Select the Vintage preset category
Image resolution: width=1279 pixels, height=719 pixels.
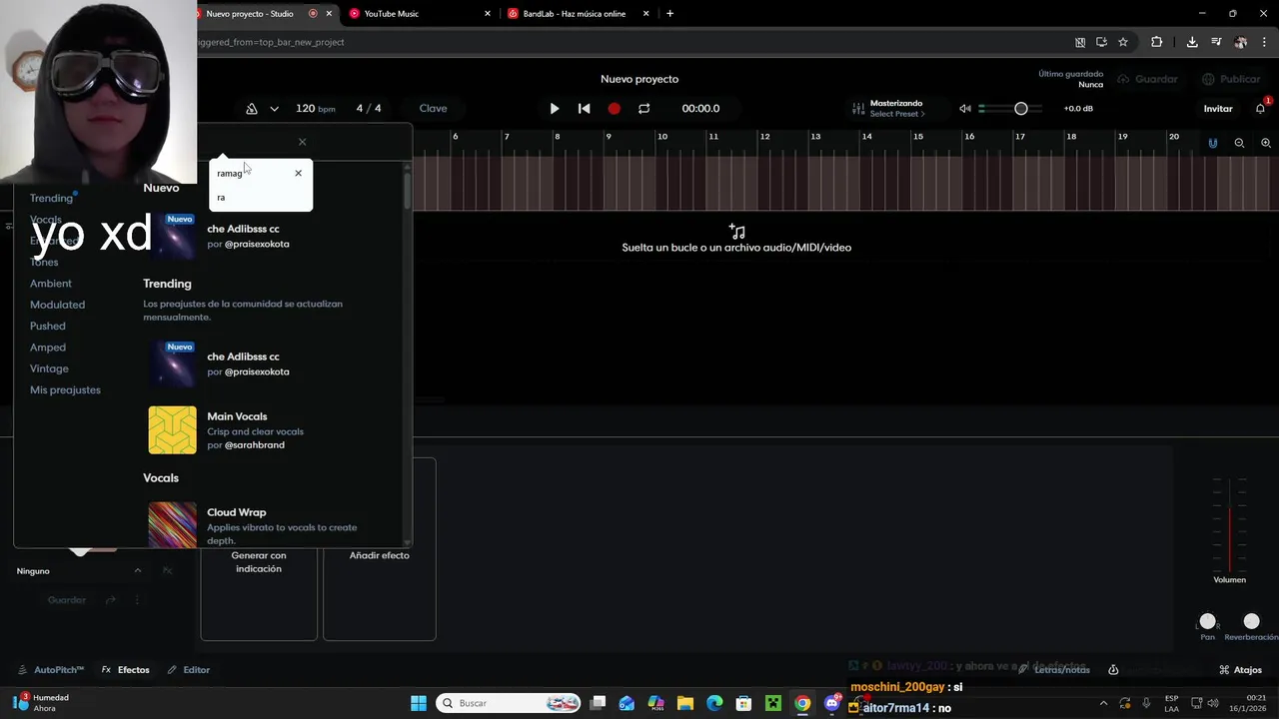(49, 368)
